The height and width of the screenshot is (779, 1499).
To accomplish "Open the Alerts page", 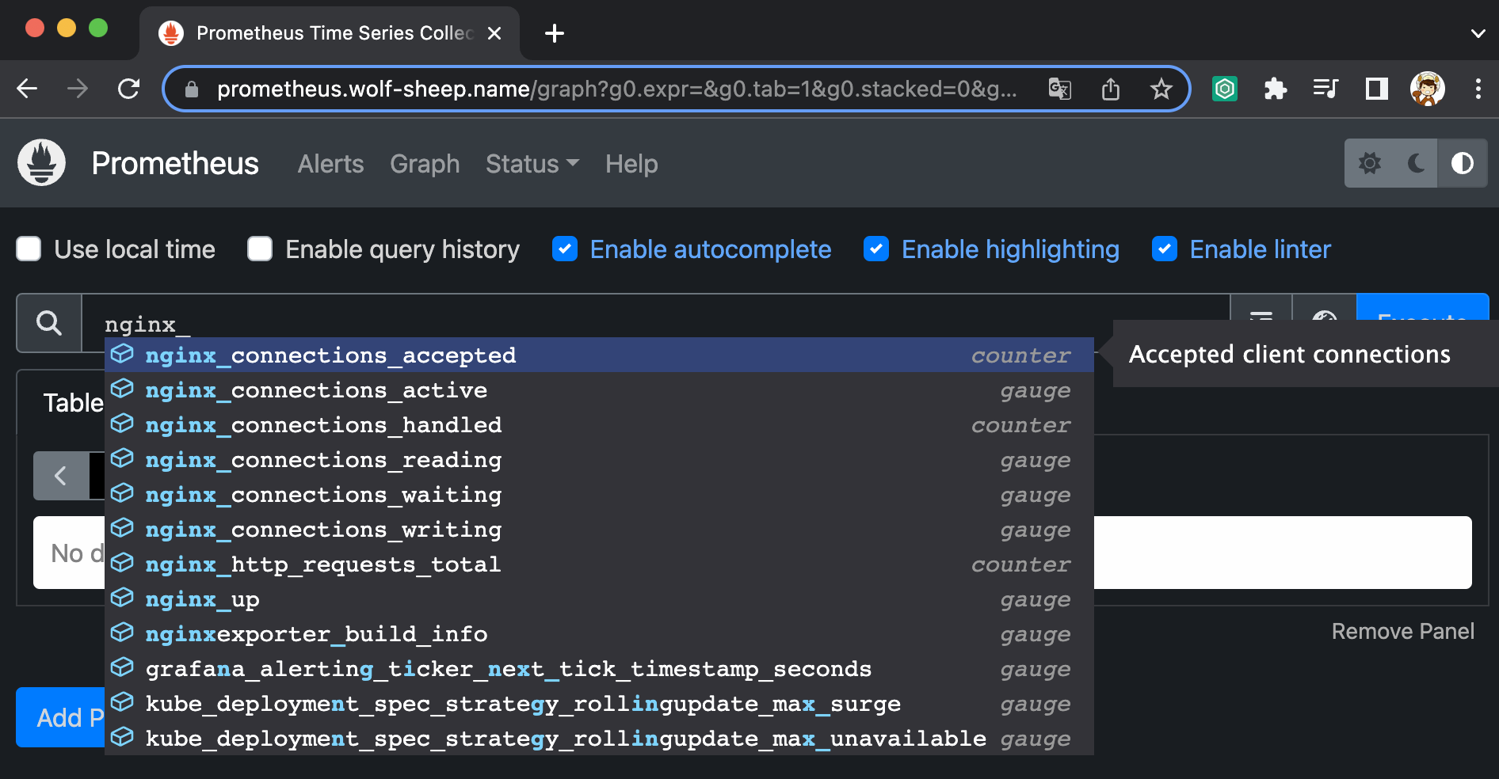I will [x=330, y=164].
